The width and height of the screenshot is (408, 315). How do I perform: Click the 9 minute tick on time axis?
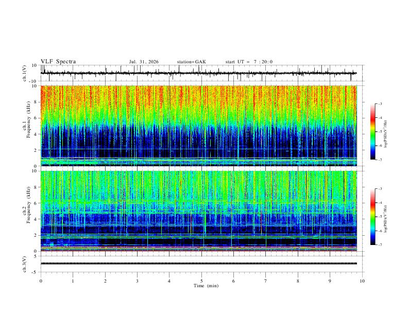point(330,281)
